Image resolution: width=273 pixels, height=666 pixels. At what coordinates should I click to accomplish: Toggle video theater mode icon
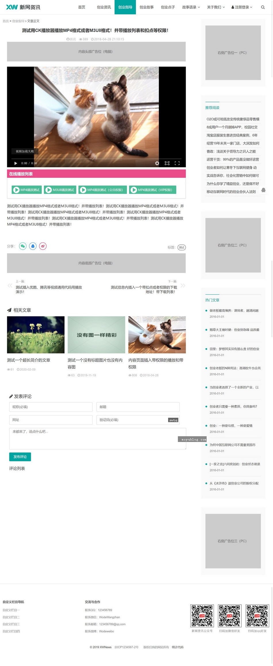point(167,163)
